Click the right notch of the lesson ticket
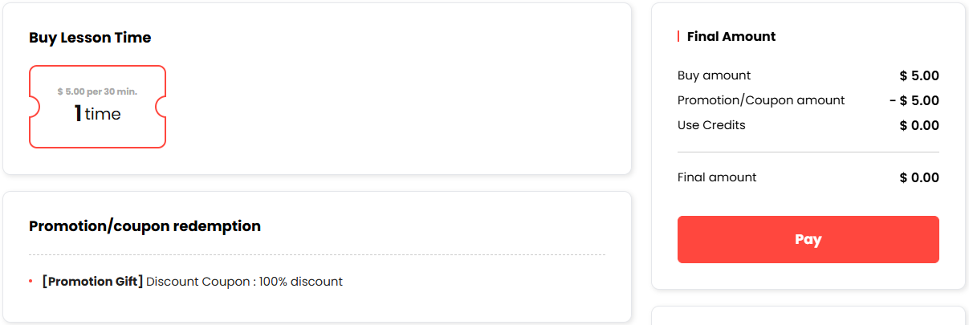This screenshot has width=969, height=325. [161, 107]
